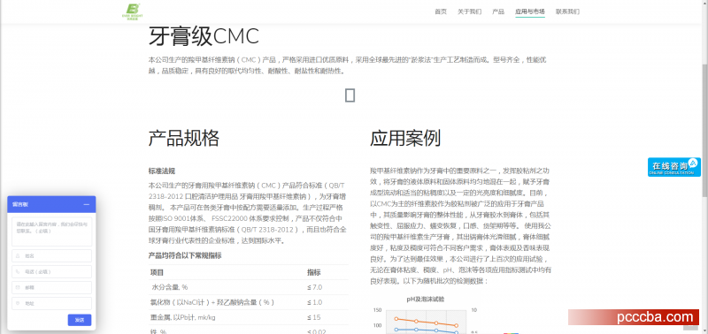The height and width of the screenshot is (334, 708).
Task: Click the 应用案例 section heading
Action: [405, 138]
